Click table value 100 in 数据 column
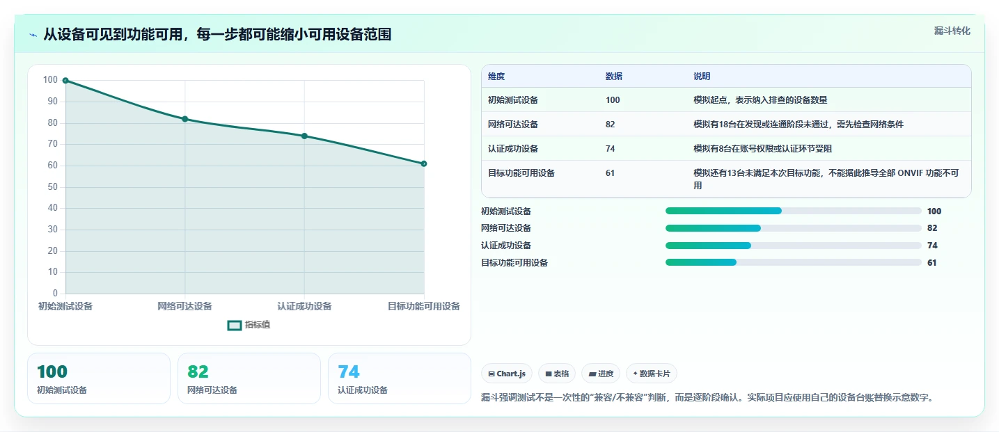Viewport: 999px width, 432px height. tap(613, 99)
